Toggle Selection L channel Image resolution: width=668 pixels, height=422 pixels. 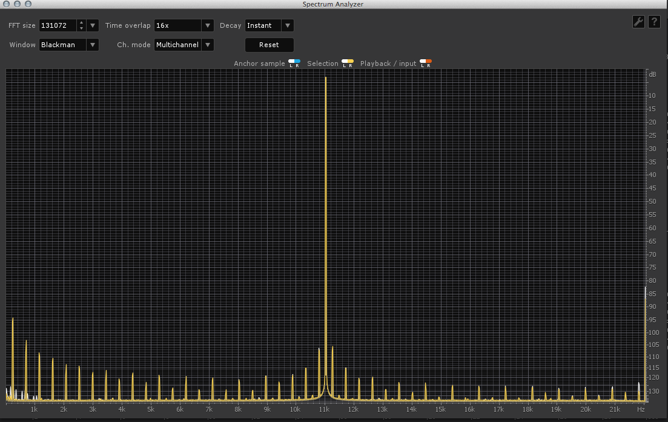345,63
